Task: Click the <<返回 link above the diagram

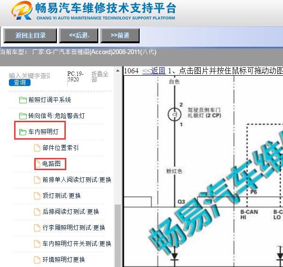Action: (x=154, y=71)
